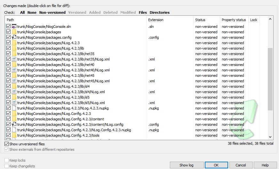
Task: Toggle checkbox for NLog.Config.4.2.3/tools folder
Action: [8, 135]
